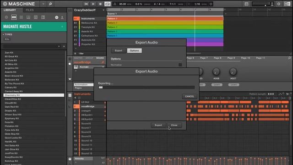Toggle user content icon in browser

[62, 17]
